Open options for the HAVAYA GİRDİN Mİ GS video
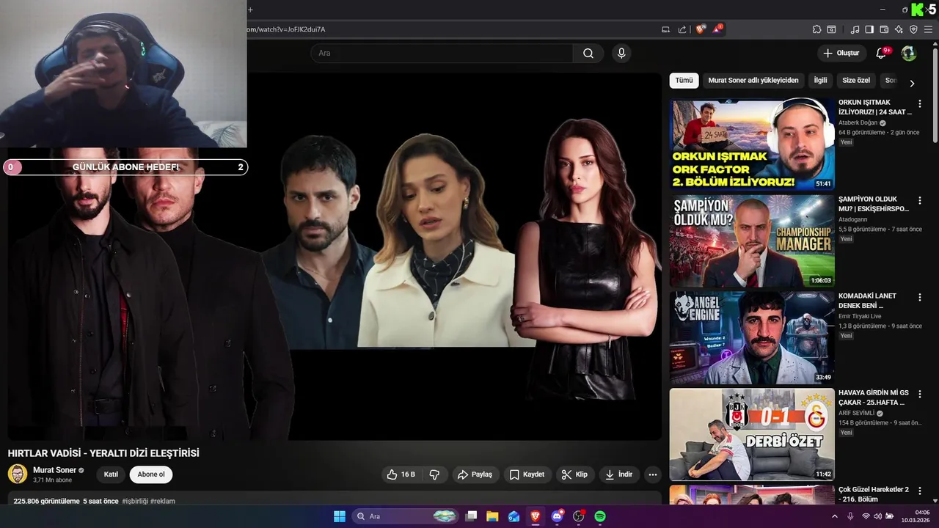The image size is (939, 528). tap(920, 394)
